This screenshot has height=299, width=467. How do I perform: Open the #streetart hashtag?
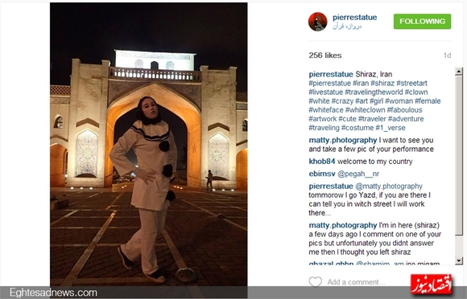point(412,84)
